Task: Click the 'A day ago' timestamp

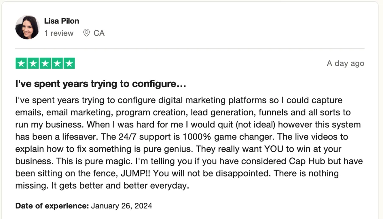Action: [345, 64]
